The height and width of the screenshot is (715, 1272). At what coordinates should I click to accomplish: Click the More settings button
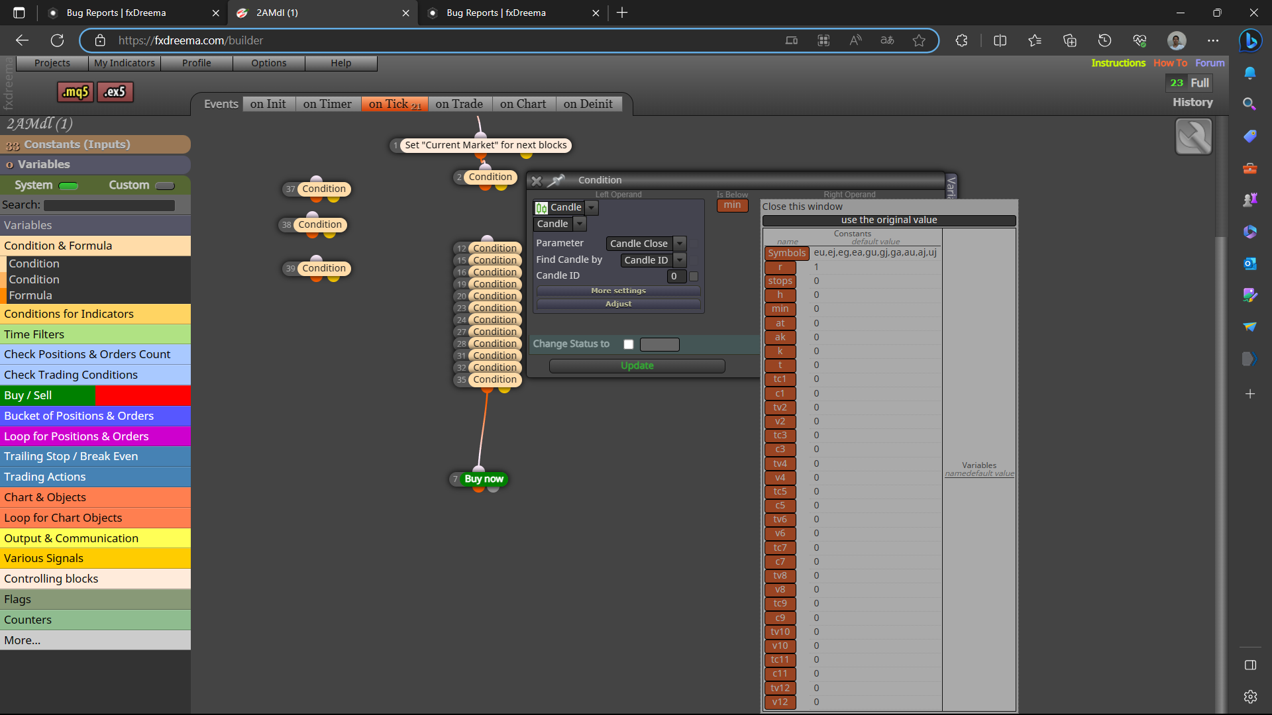[x=618, y=291]
